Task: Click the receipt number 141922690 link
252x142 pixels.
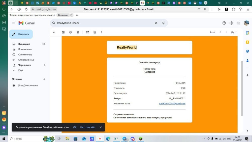Action: click(149, 72)
